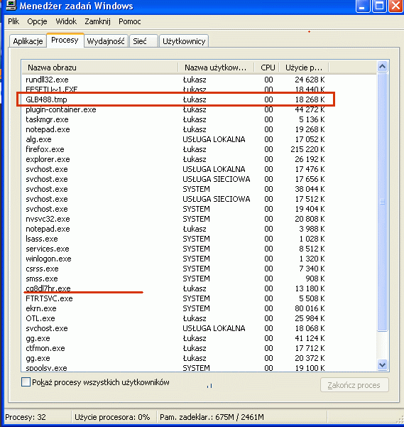Screen dimensions: 404x427
Task: Open the Opcje menu
Action: (37, 21)
